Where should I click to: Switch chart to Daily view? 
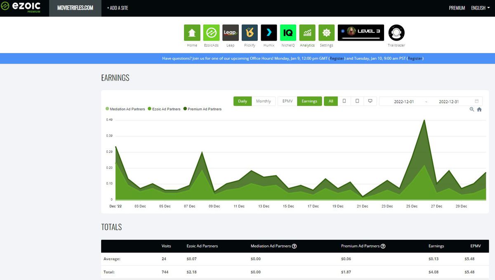(243, 101)
